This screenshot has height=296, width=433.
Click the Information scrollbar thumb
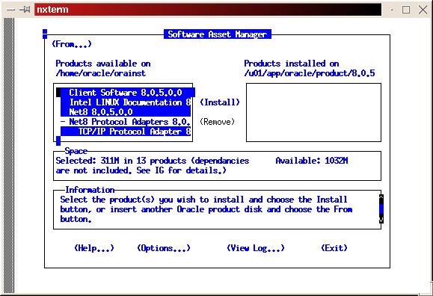point(381,209)
